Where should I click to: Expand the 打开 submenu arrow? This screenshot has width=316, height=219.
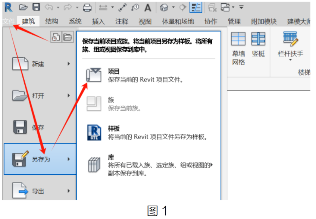[x=69, y=95]
